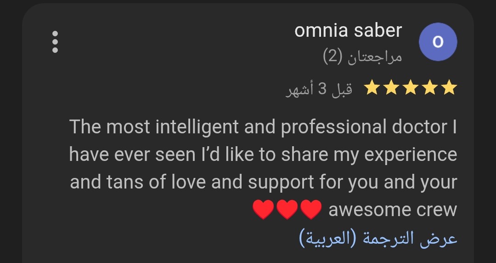Click the review line starting "The most intelligent"
Screen dimensions: 496x263
coord(263,127)
